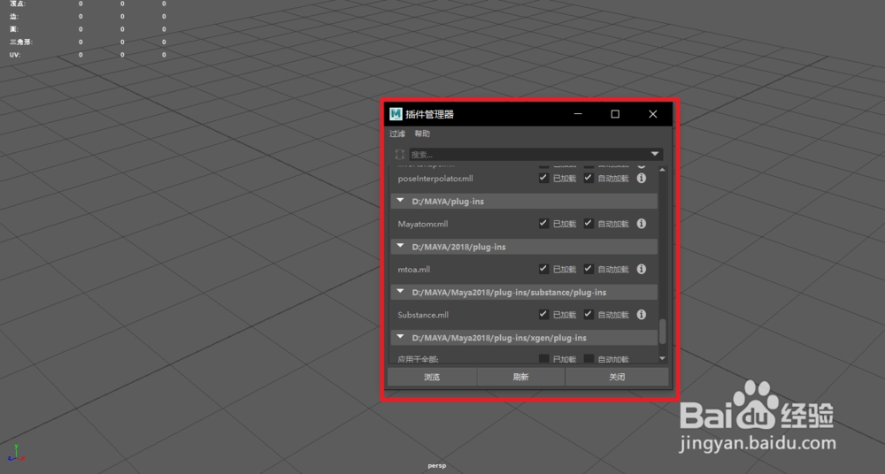885x474 pixels.
Task: Click the 三角形 heads-up display label
Action: (x=21, y=42)
